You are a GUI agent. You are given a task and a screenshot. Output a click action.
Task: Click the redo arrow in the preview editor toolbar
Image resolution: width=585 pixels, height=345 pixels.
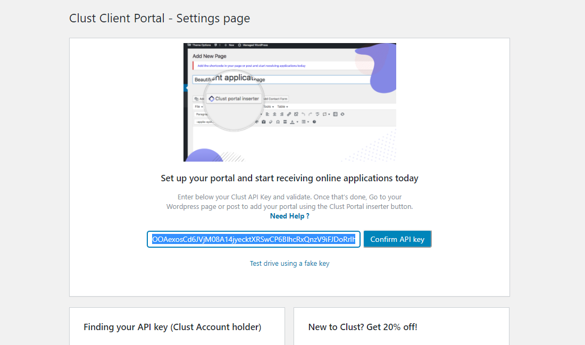click(310, 114)
